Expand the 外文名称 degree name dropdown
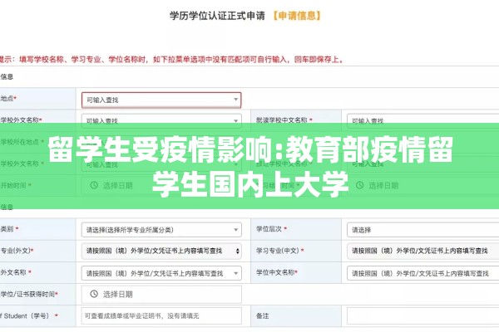 tap(161, 273)
